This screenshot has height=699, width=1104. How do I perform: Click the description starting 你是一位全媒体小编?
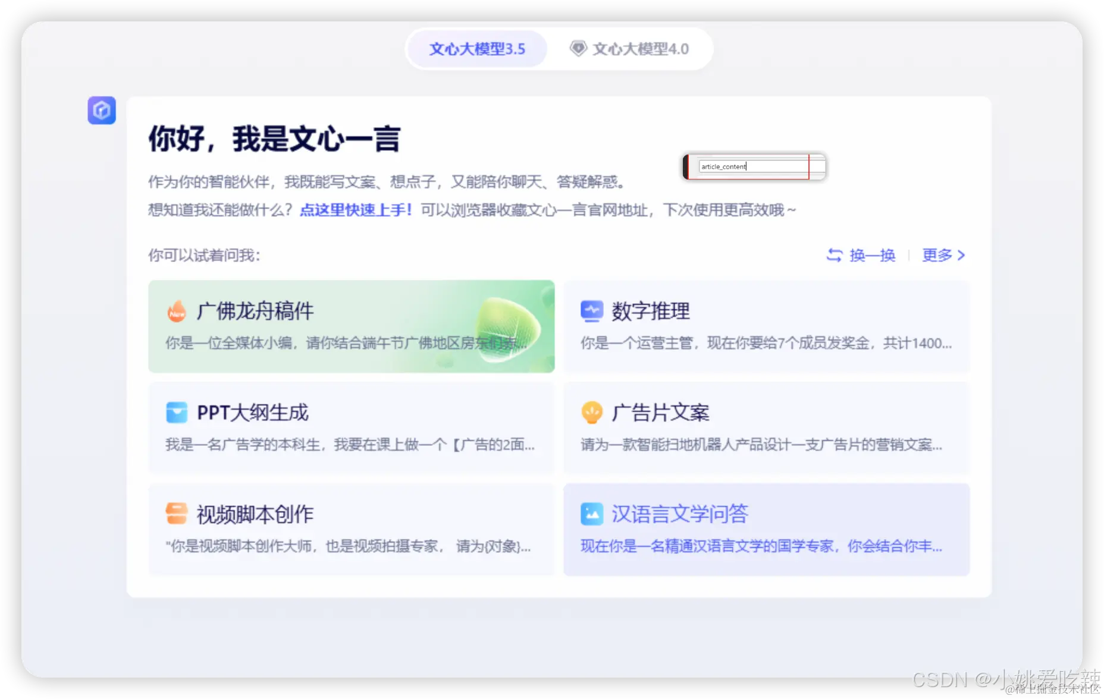[346, 343]
